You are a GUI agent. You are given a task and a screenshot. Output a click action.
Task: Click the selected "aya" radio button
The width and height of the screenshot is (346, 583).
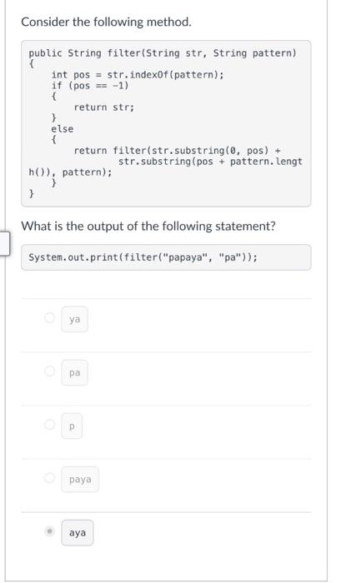coord(49,531)
